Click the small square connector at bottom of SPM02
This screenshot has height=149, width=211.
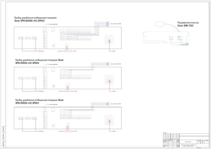coord(53,86)
